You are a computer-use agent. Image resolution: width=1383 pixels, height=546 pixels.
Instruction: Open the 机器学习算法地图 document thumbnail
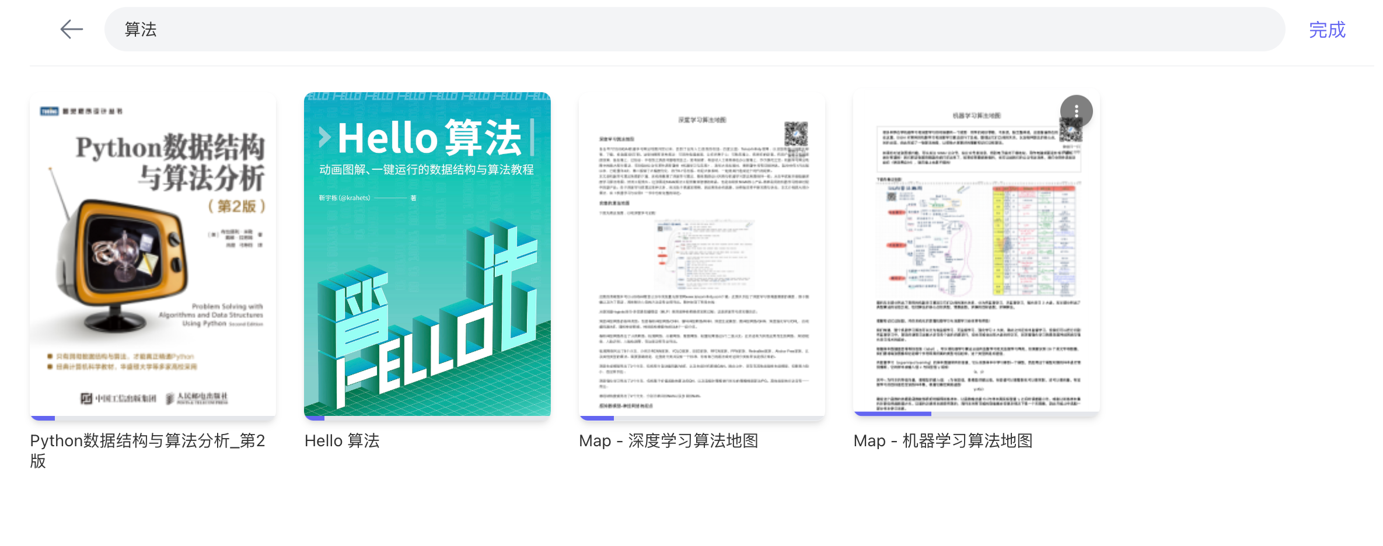[976, 252]
